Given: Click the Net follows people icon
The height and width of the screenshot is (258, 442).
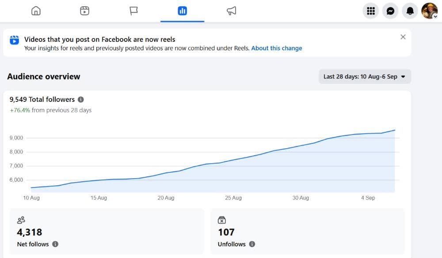Looking at the screenshot, I should pos(21,220).
